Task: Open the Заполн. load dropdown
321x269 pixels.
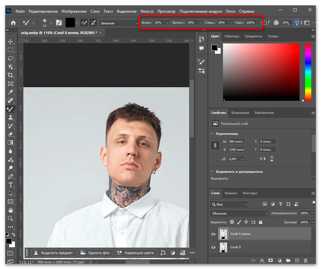Action: [x=200, y=22]
